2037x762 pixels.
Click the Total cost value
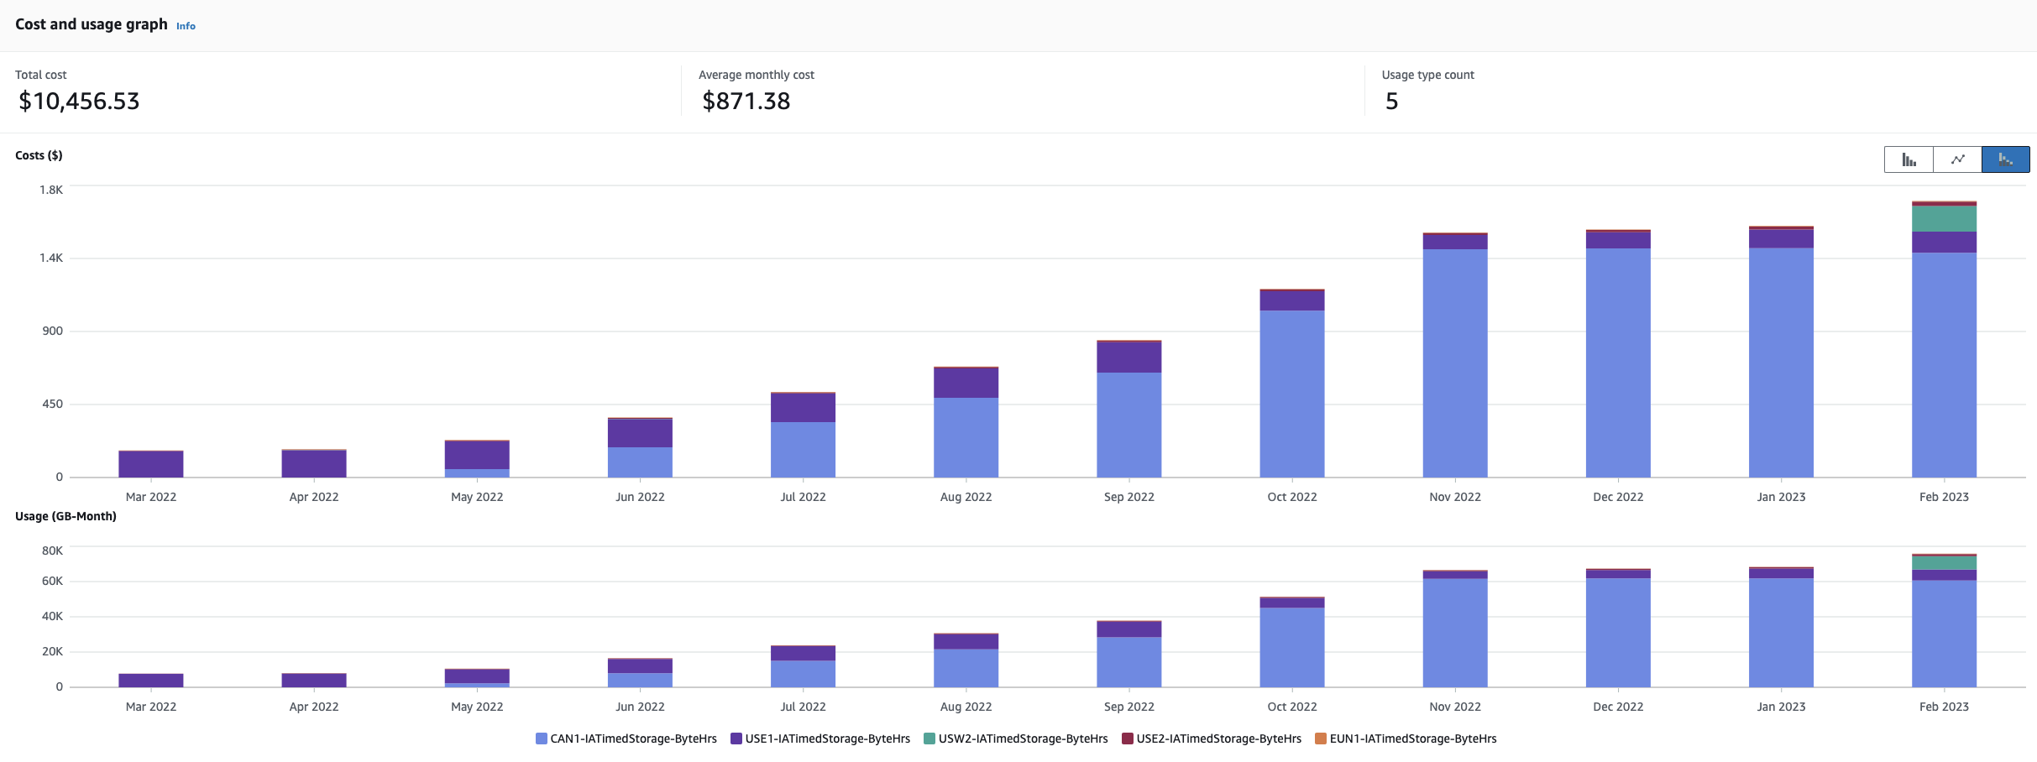point(78,101)
